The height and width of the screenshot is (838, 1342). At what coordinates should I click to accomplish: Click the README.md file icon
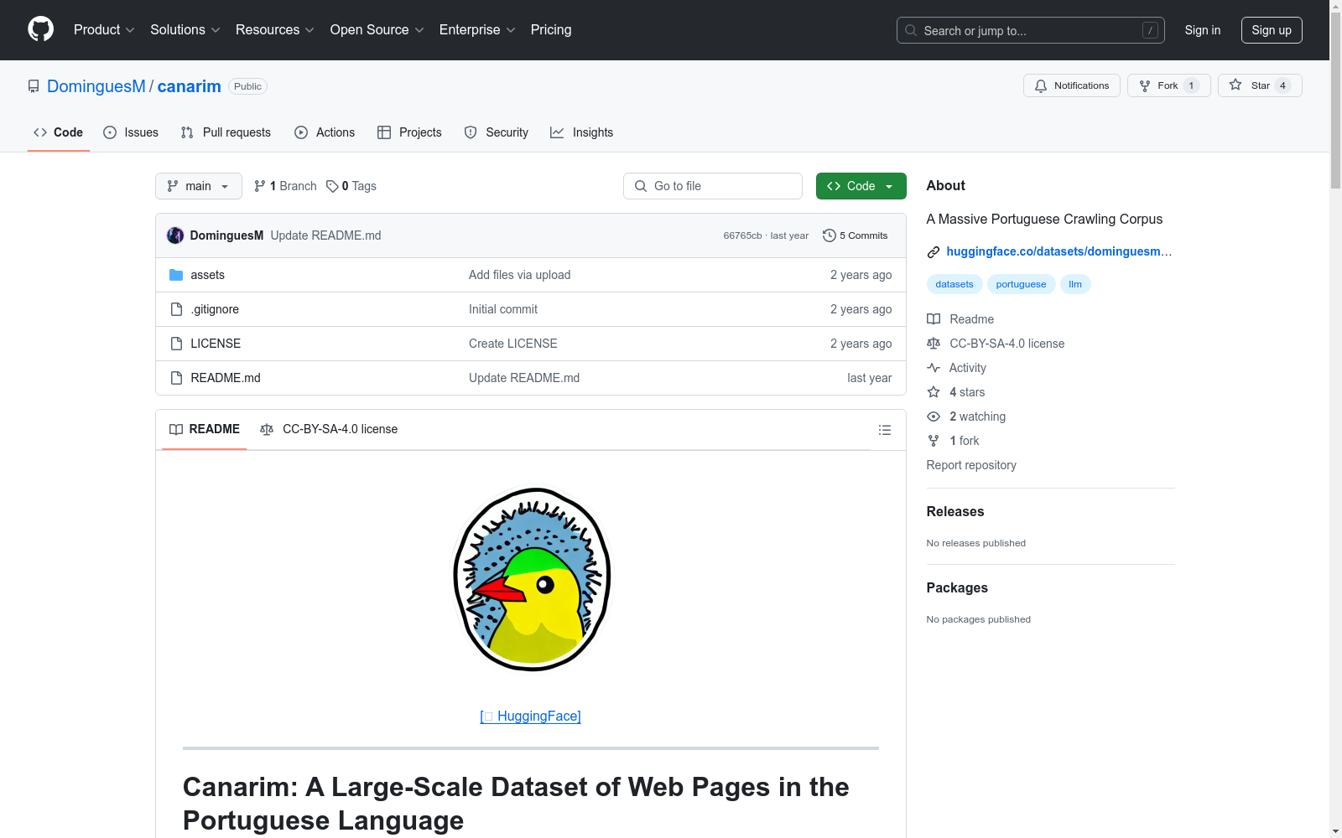point(176,378)
